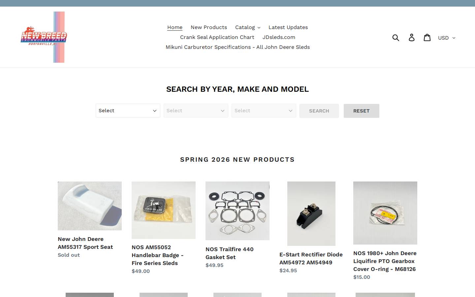Click the Search by Year, Make and Model heading

tap(237, 89)
